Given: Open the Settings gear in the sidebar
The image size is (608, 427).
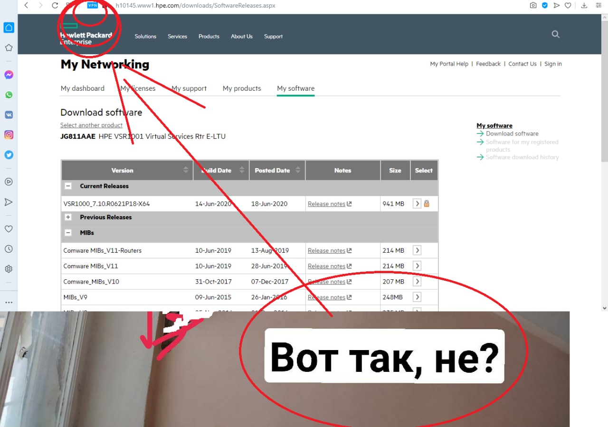Looking at the screenshot, I should point(9,269).
